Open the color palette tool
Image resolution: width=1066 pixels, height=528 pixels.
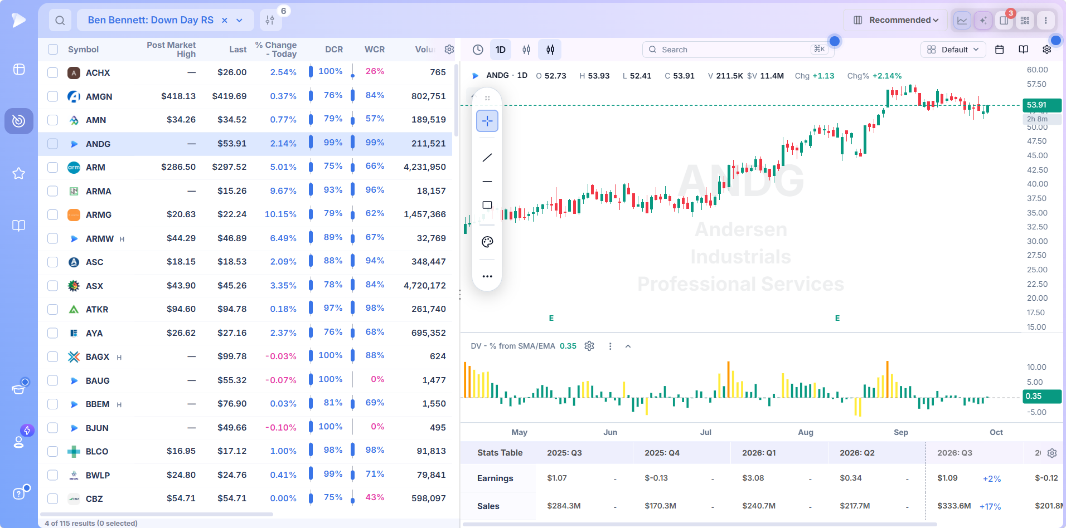[x=487, y=242]
